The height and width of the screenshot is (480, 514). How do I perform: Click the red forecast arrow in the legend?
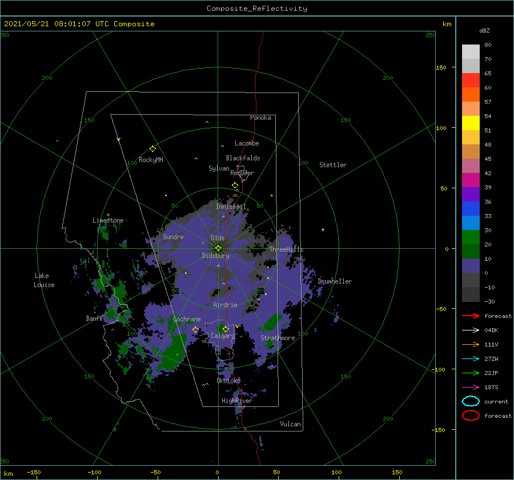[x=471, y=316]
